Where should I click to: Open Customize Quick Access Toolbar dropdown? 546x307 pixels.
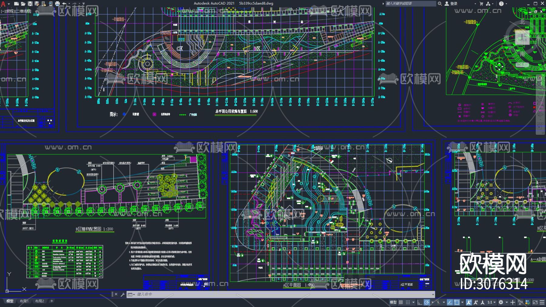pos(84,4)
